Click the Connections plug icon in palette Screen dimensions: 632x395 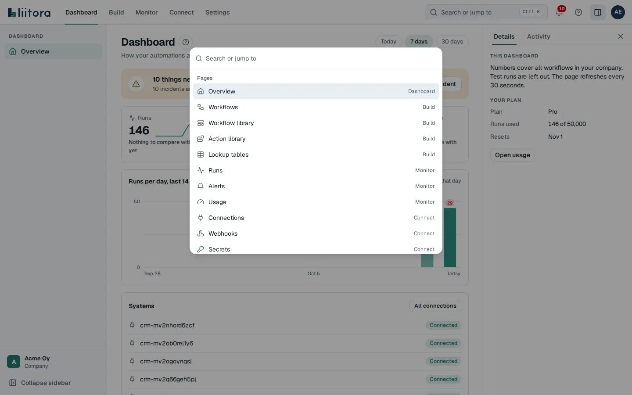(201, 218)
